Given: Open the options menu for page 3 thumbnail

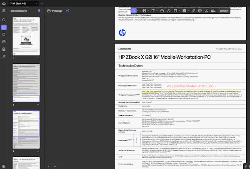Looking at the screenshot, I should 38,152.
